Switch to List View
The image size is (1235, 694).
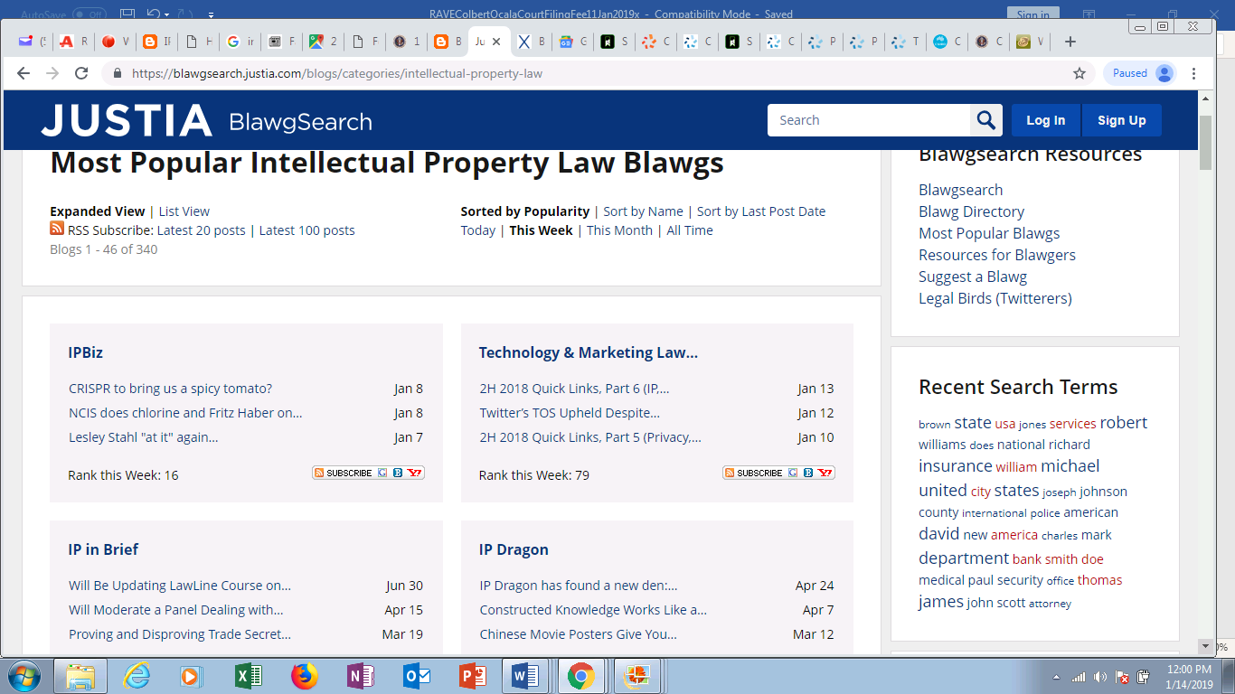click(x=184, y=211)
